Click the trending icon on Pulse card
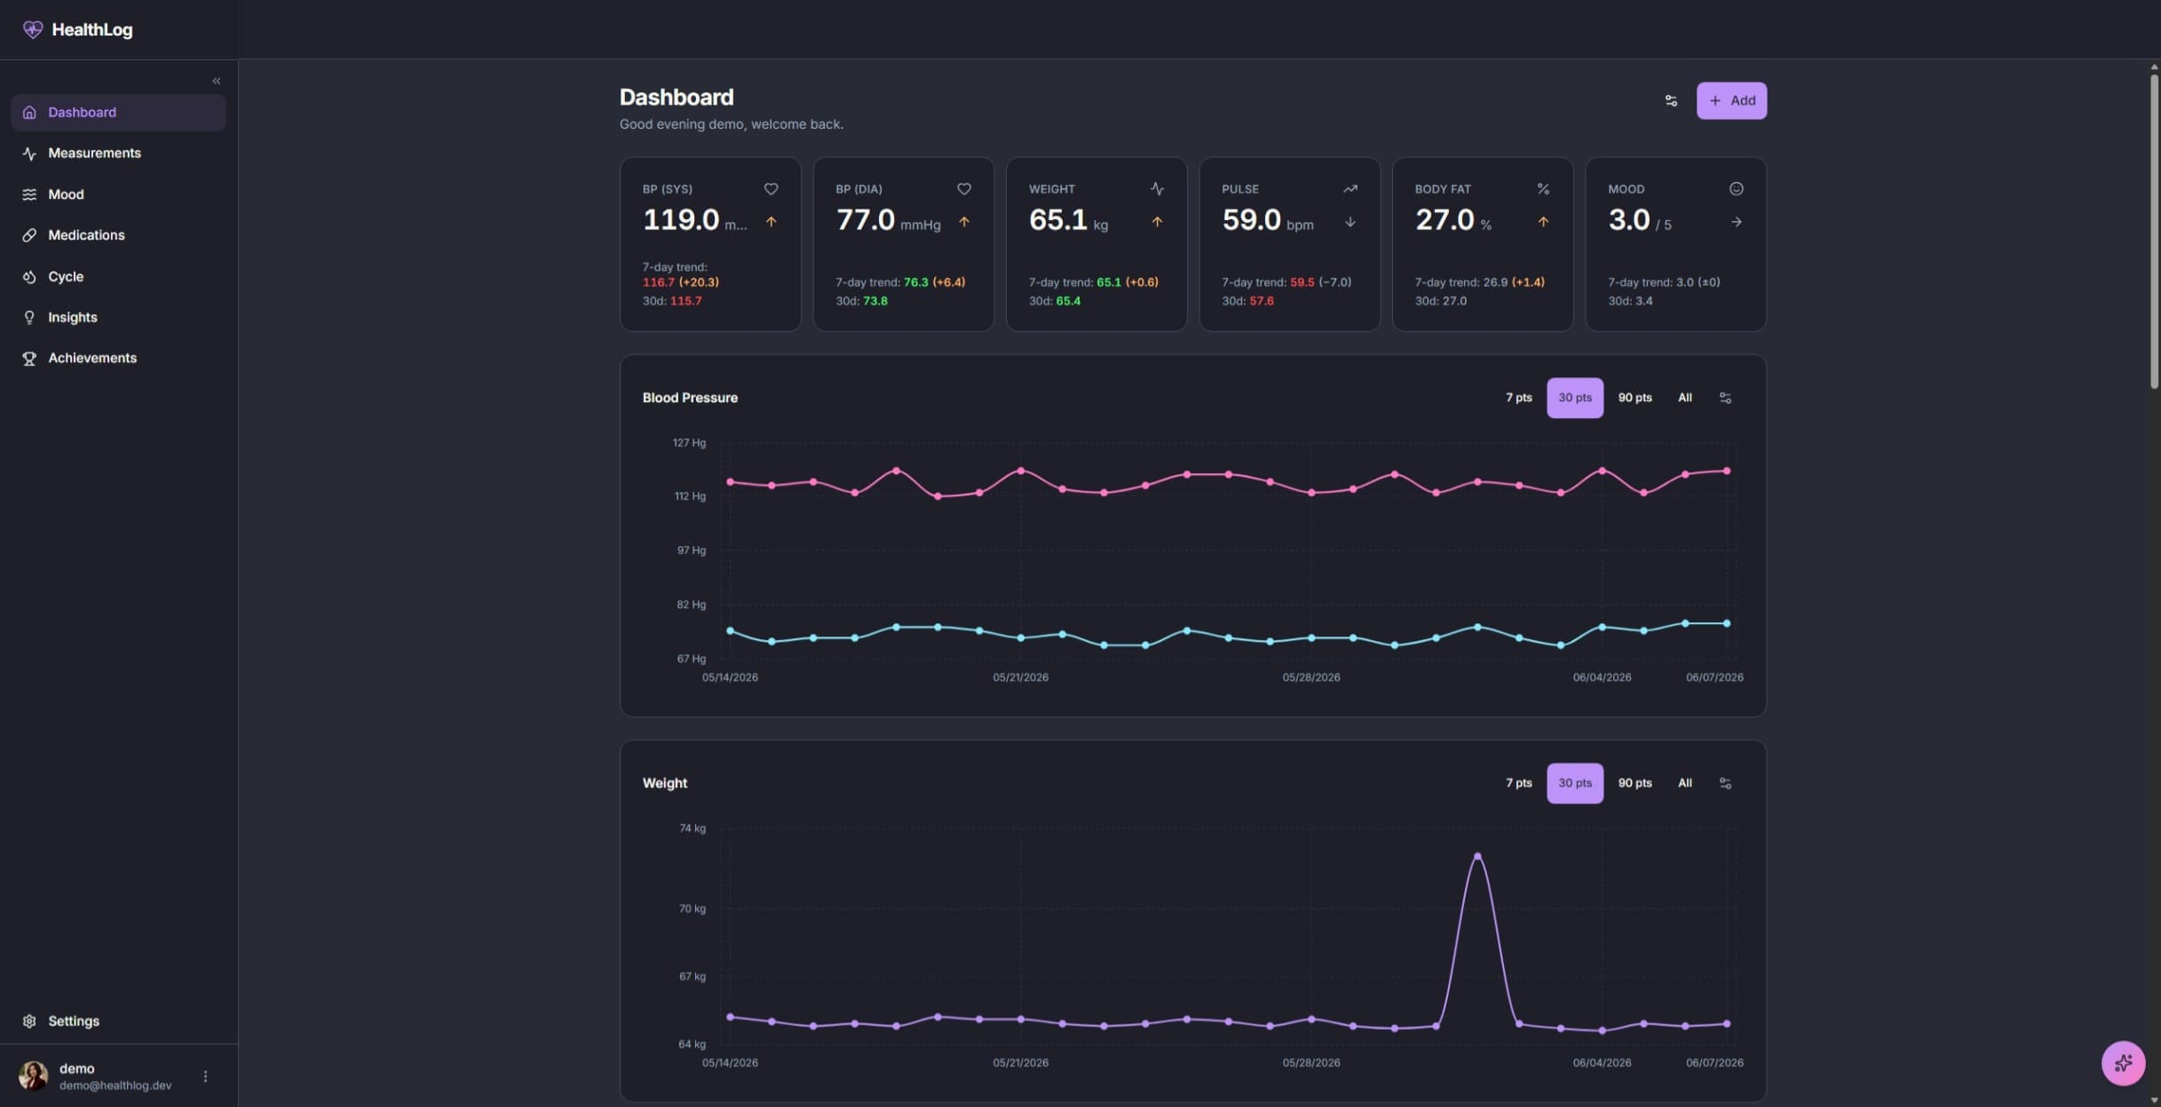 1350,189
